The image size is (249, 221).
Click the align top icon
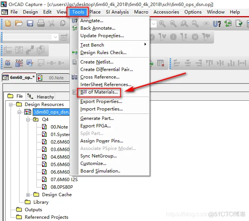209,63
